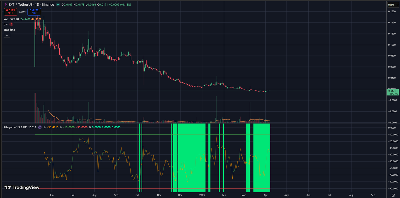Click the SXT coin logo icon
The width and height of the screenshot is (400, 198).
[x=5, y=5]
